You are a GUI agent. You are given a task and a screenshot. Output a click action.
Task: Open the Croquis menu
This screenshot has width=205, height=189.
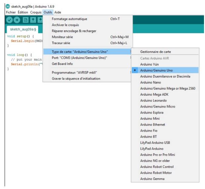click(36, 12)
